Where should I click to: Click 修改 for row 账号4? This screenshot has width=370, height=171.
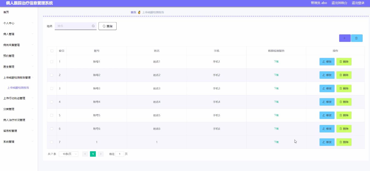click(327, 102)
